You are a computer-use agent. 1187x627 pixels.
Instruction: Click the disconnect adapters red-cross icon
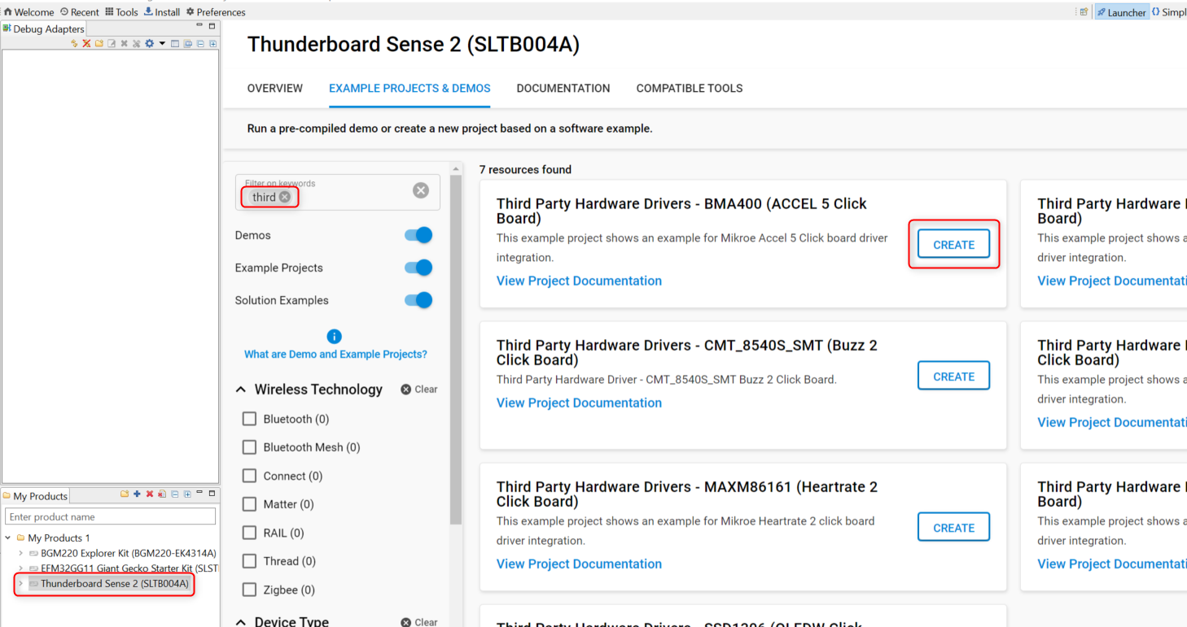point(86,43)
